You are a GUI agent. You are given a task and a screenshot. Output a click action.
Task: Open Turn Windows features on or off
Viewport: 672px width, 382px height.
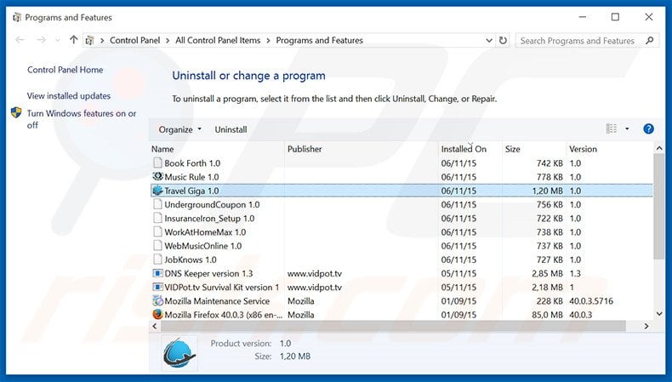[x=82, y=119]
